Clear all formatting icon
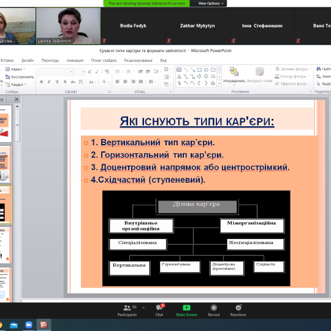Viewport: 331px width, 331px height. tap(107, 72)
